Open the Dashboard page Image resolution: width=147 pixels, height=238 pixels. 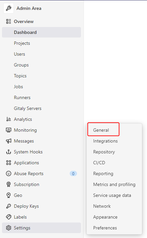pos(41,32)
